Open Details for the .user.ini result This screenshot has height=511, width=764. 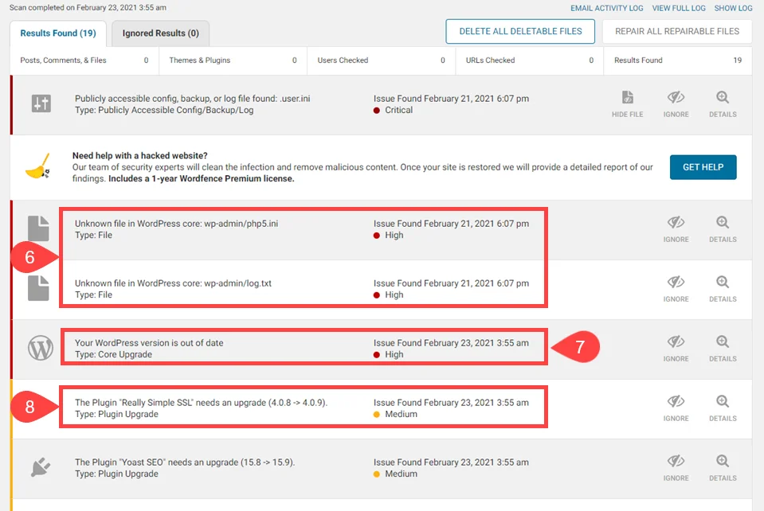(x=722, y=103)
